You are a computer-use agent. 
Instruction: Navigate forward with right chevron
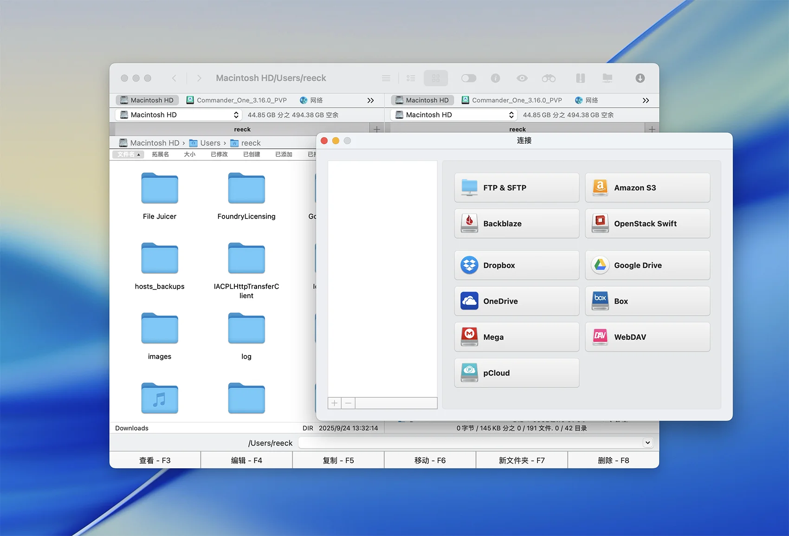click(x=199, y=78)
